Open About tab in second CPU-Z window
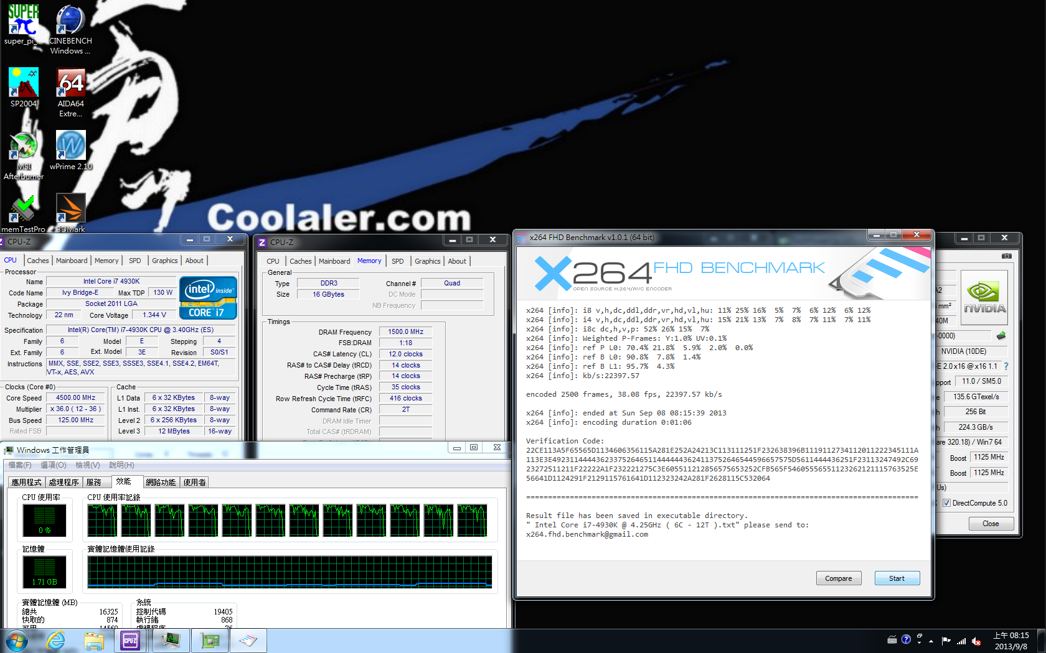1046x653 pixels. click(x=457, y=261)
